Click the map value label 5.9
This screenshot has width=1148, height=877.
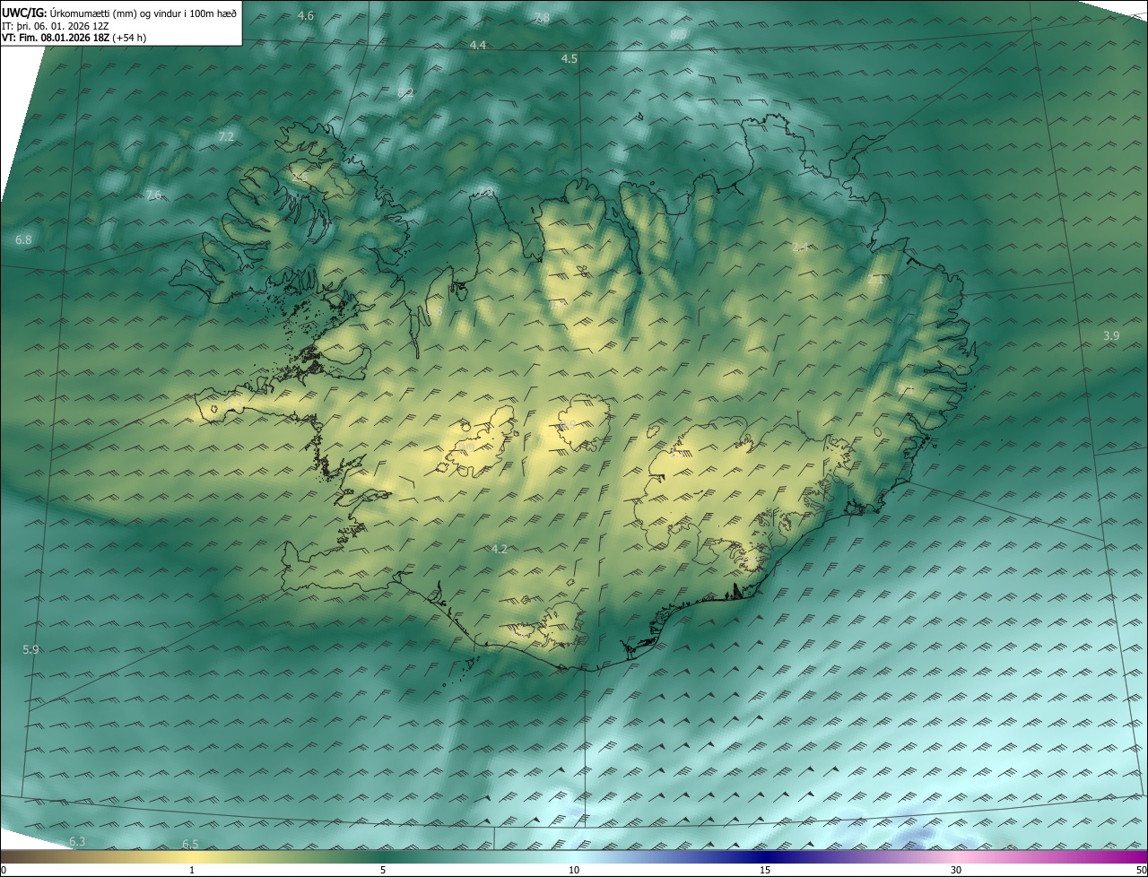pos(30,650)
